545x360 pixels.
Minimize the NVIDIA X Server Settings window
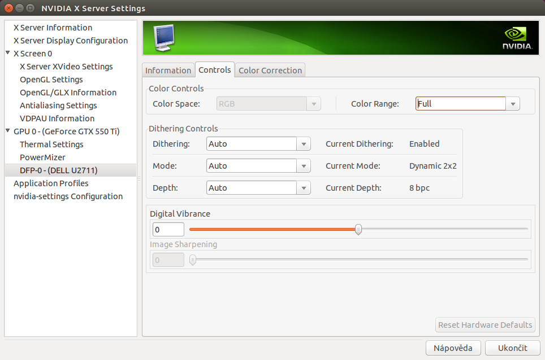coord(19,8)
